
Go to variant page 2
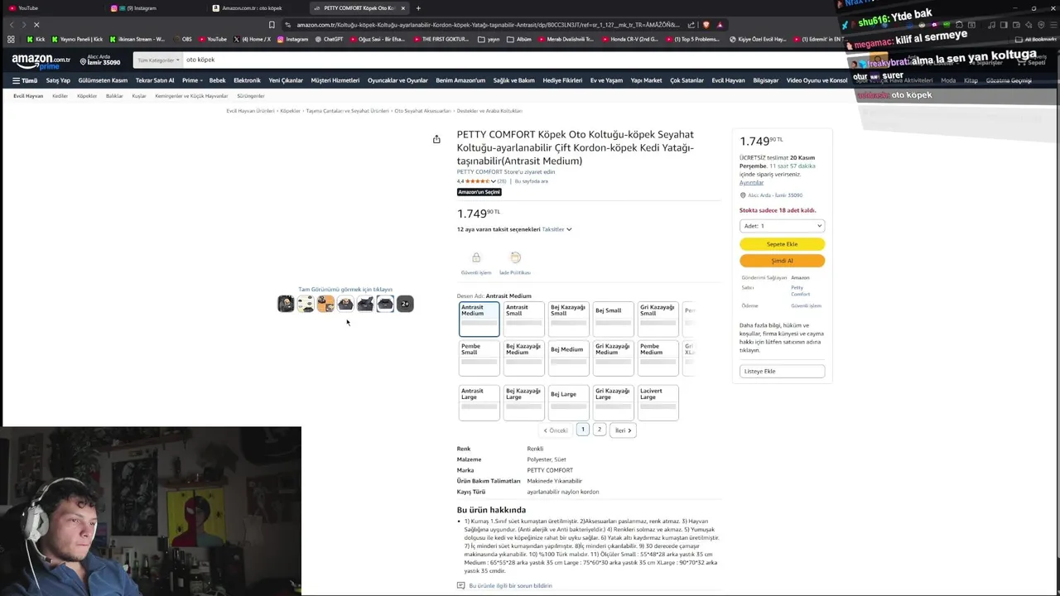pos(599,430)
